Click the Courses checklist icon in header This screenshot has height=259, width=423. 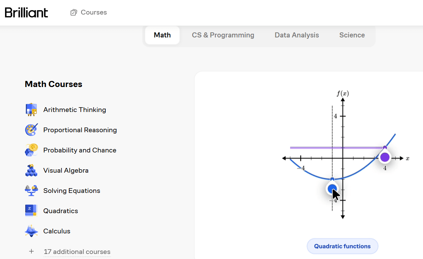point(74,12)
